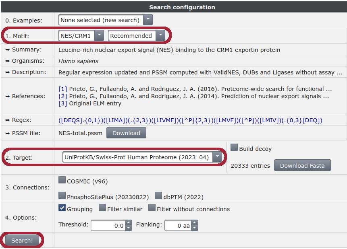Check the COSMIC (v96) connection
This screenshot has width=347, height=249.
62,180
